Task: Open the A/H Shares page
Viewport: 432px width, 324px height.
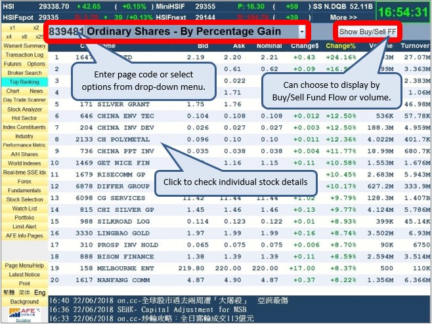Action: click(x=24, y=154)
